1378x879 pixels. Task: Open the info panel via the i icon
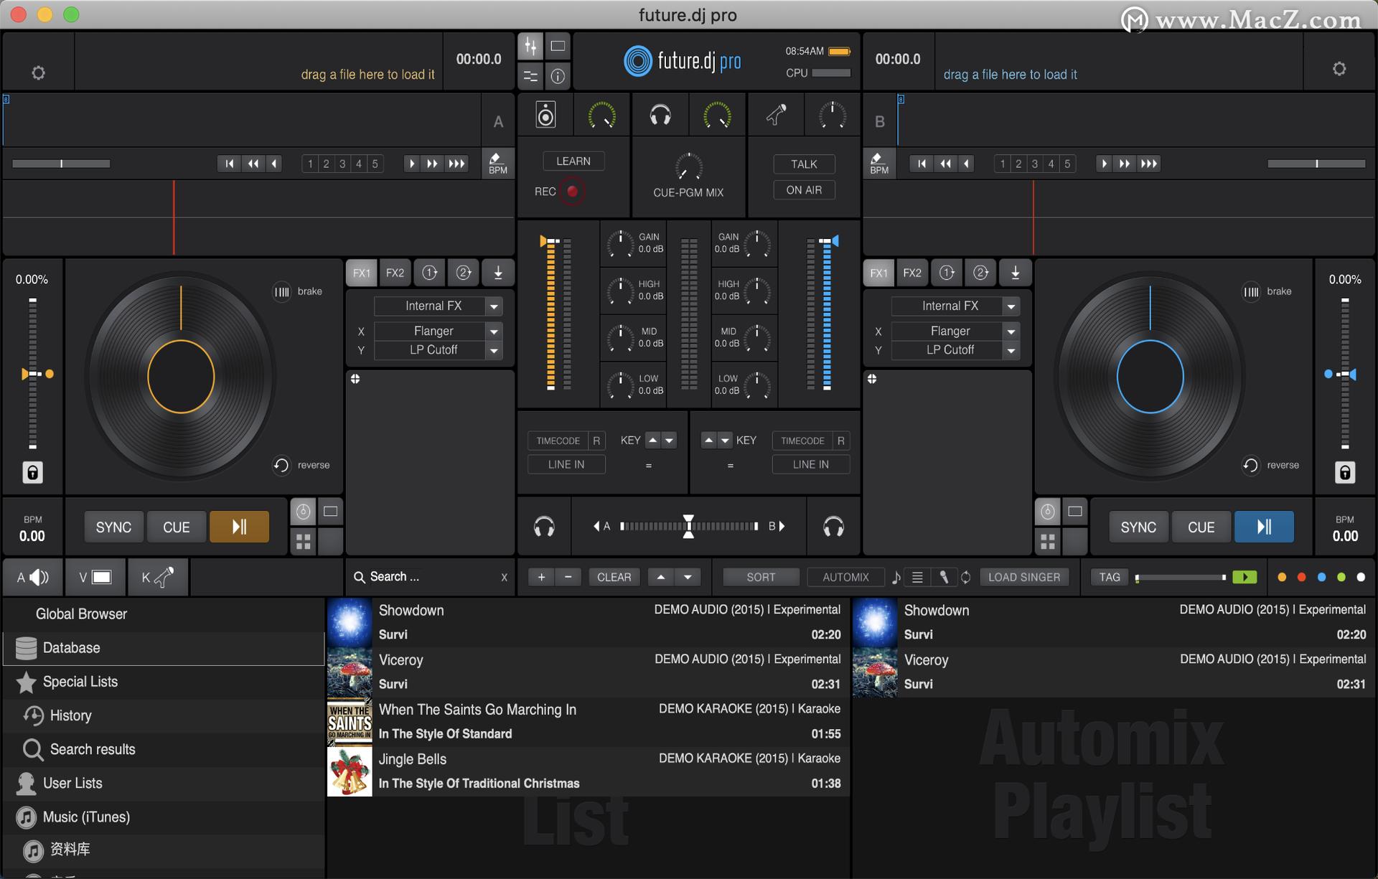558,76
